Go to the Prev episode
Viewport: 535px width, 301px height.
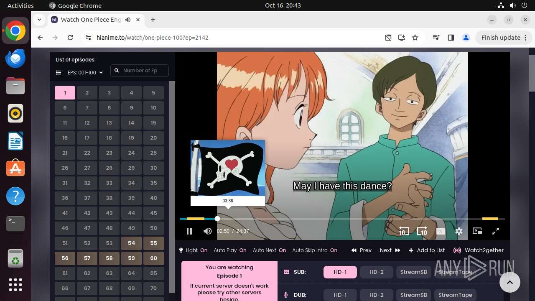point(362,250)
